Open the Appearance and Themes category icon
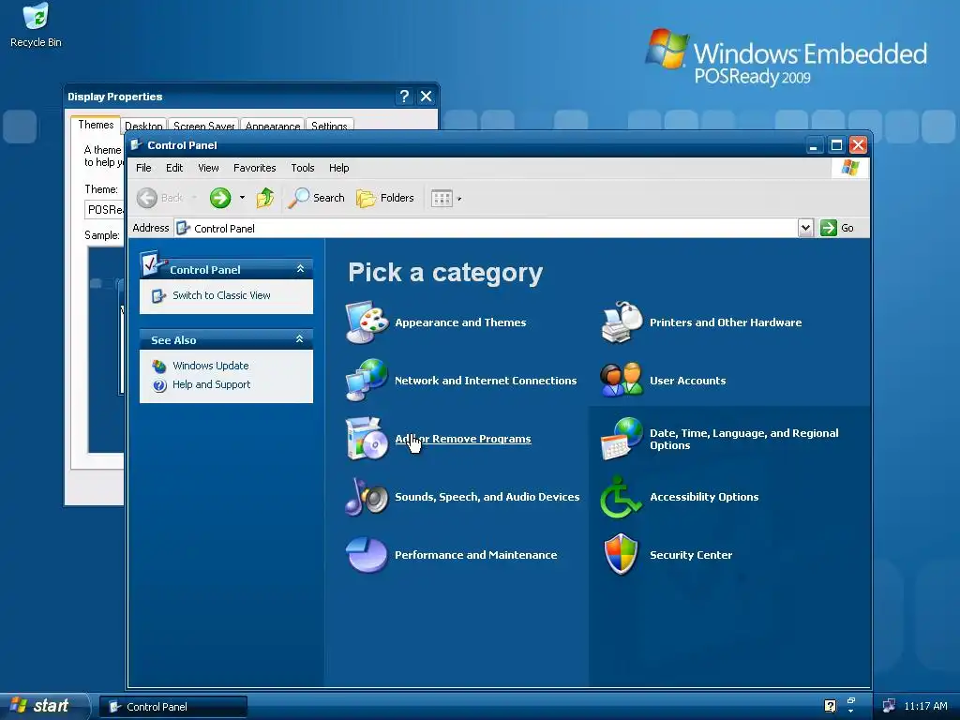This screenshot has height=720, width=960. [x=367, y=322]
